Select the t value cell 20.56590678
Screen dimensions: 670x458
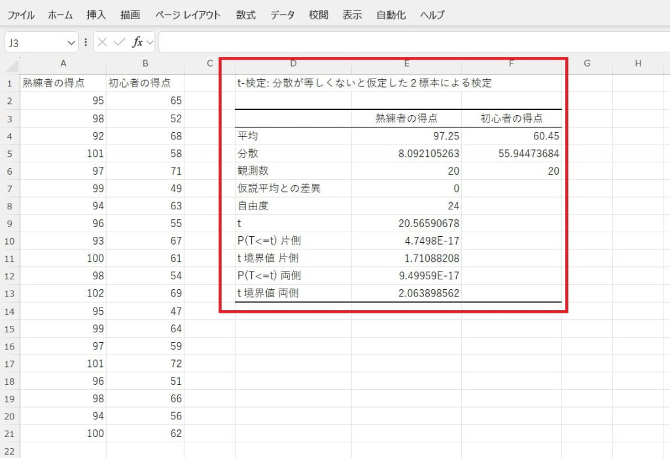[406, 223]
